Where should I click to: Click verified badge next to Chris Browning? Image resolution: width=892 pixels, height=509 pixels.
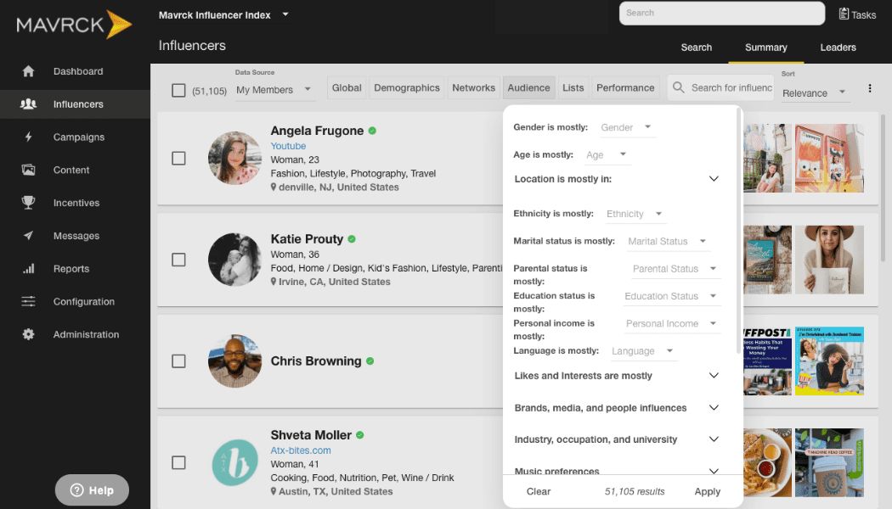point(370,361)
